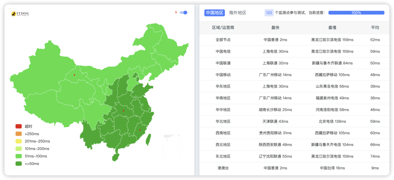Click the 66ms average for 西北地区
This screenshot has height=180, width=394.
click(375, 145)
